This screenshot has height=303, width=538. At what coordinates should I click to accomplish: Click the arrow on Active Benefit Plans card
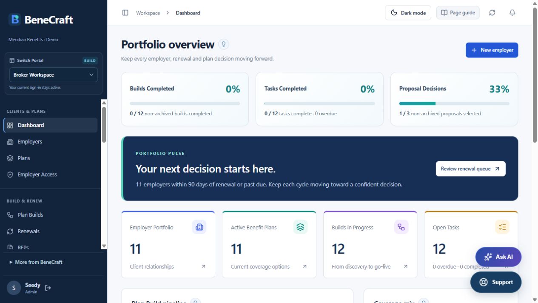[x=305, y=266]
